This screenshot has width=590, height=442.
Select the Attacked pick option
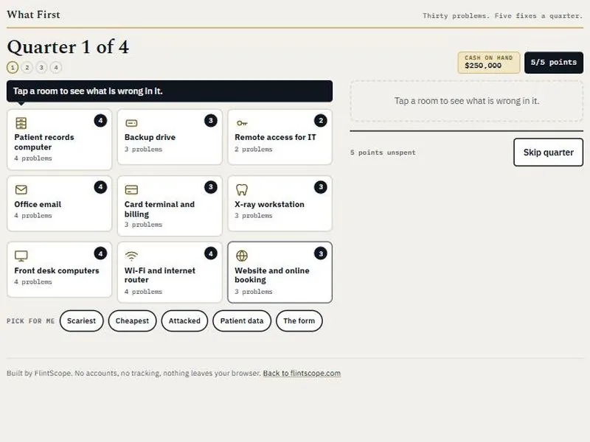click(x=184, y=321)
